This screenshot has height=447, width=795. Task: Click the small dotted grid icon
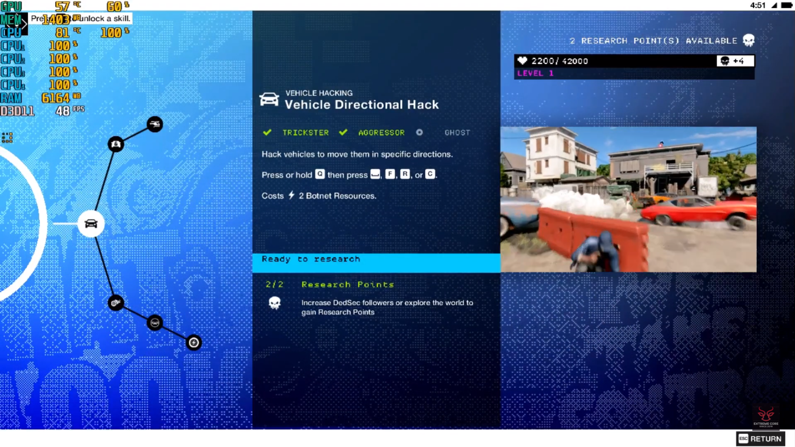tap(7, 137)
